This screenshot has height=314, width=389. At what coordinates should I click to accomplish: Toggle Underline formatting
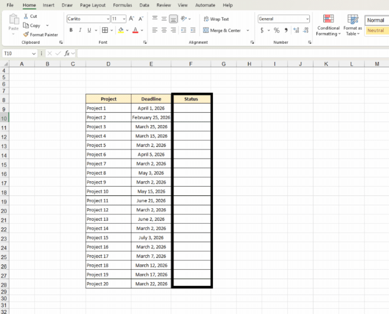point(89,30)
